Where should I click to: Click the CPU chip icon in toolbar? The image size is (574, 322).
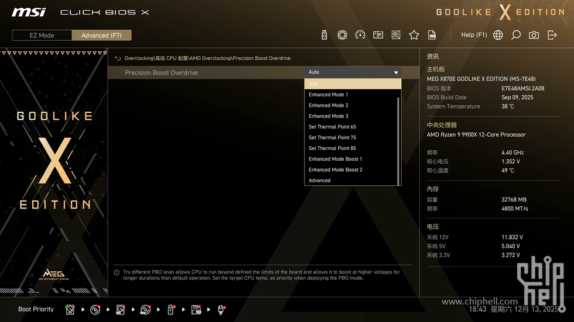(342, 35)
